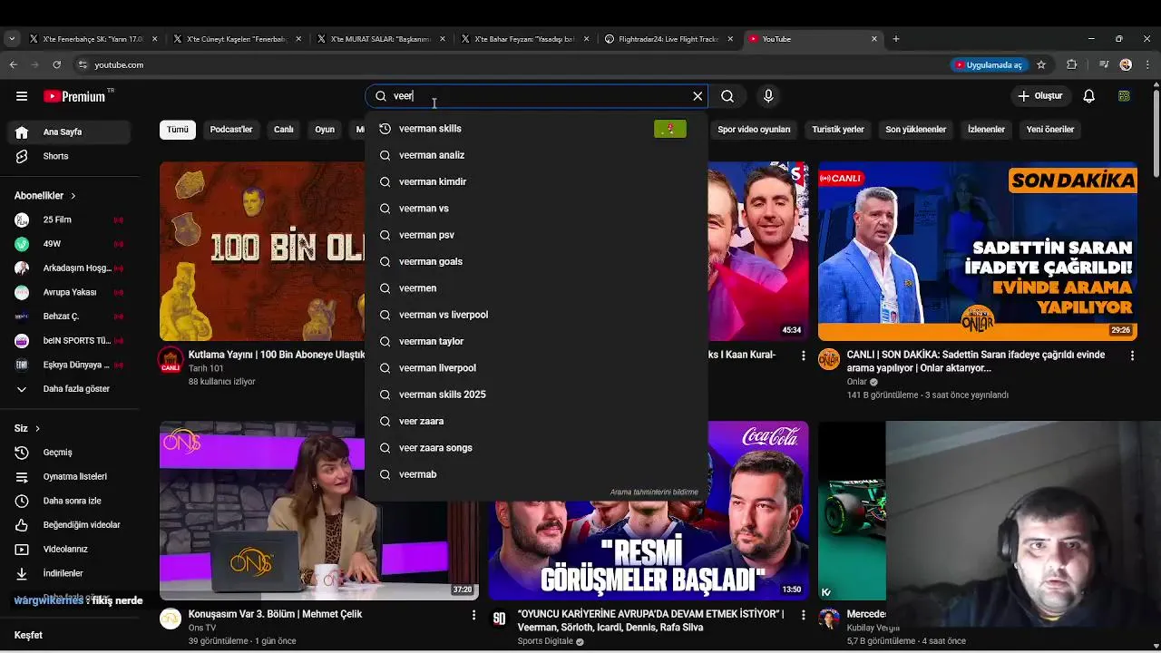
Task: Click the Sports Digitale channel avatar
Action: click(x=499, y=619)
